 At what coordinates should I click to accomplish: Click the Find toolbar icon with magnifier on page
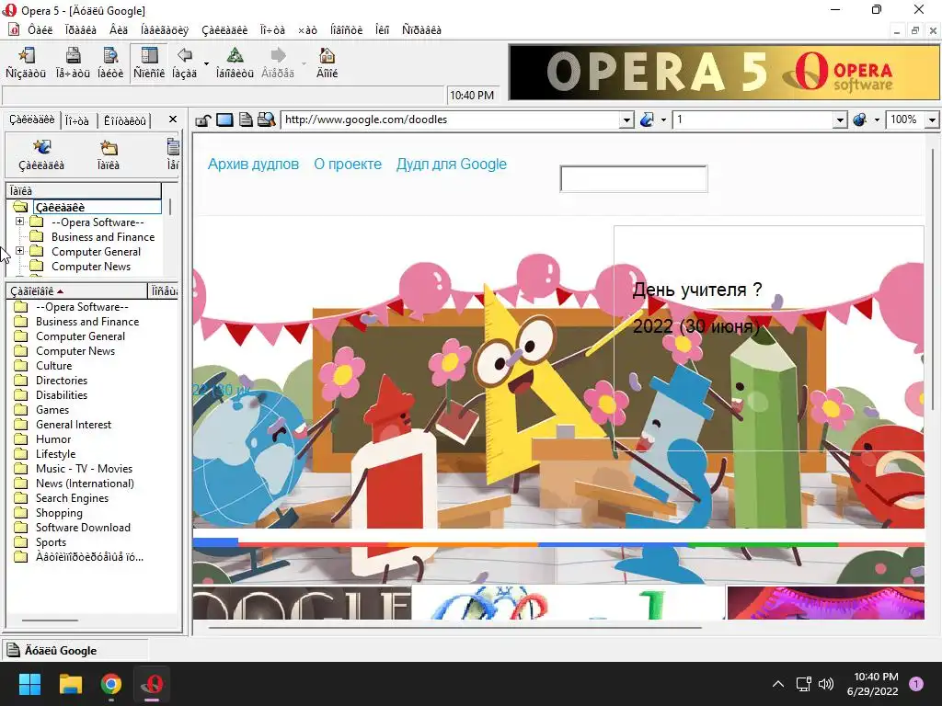tap(110, 63)
